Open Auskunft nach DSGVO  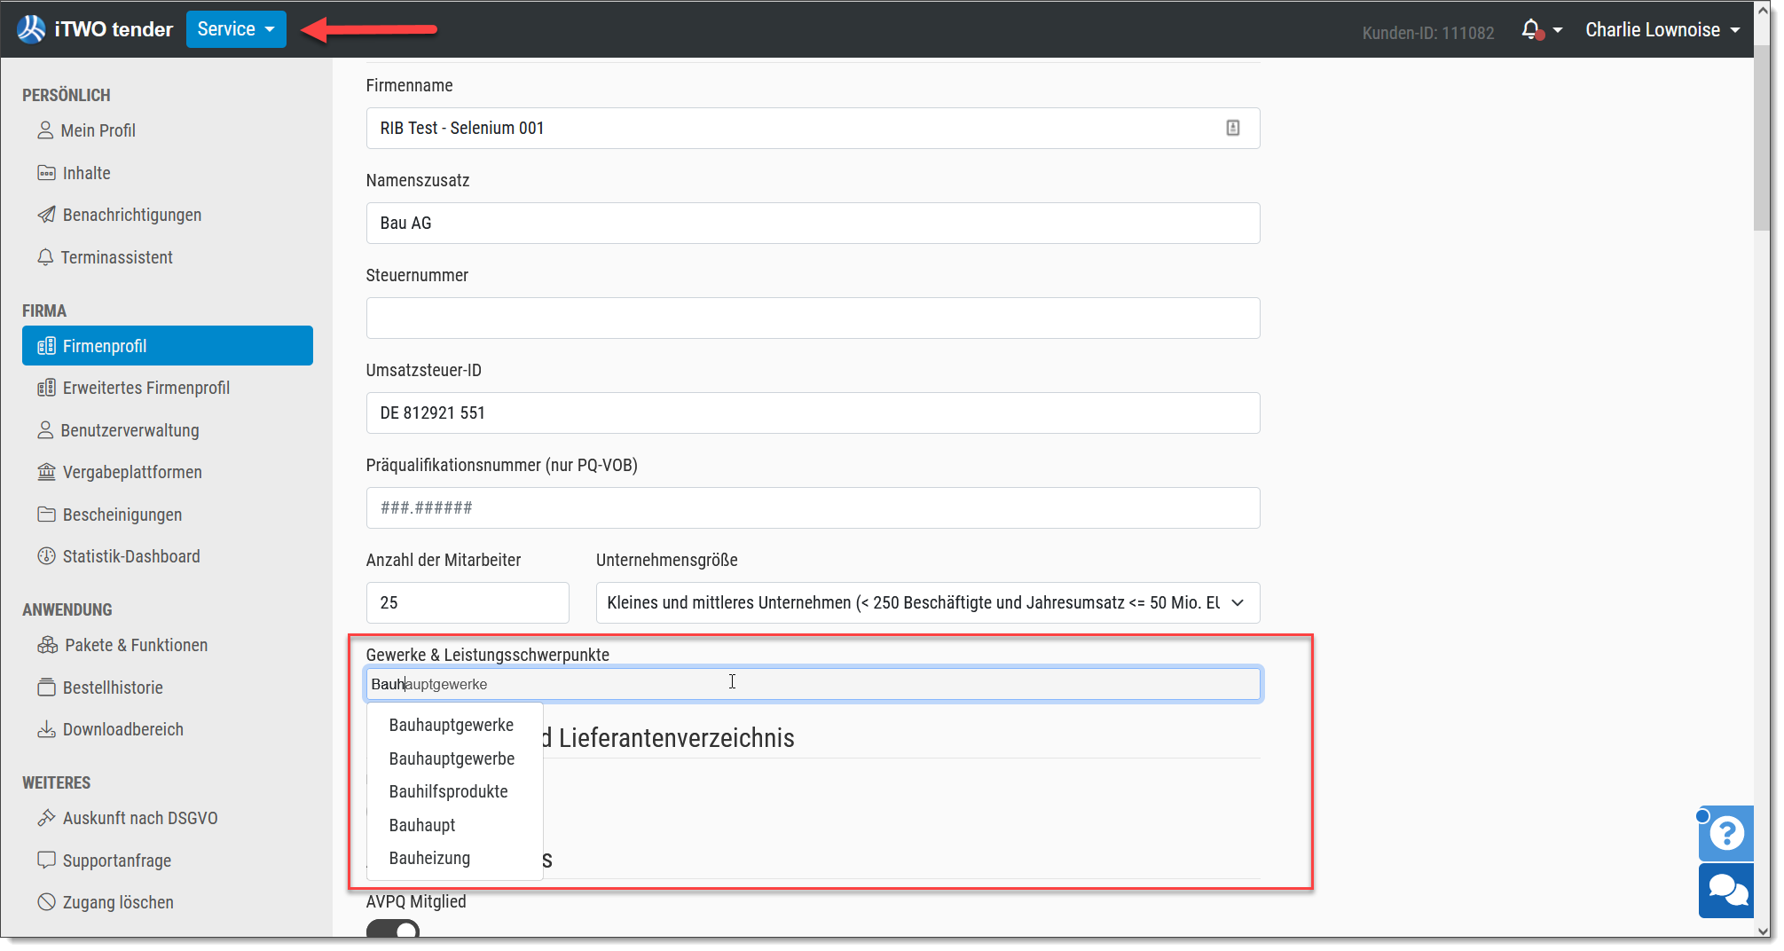point(127,818)
